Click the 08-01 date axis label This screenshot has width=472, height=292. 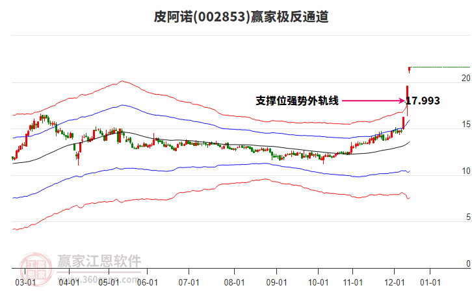(x=234, y=283)
